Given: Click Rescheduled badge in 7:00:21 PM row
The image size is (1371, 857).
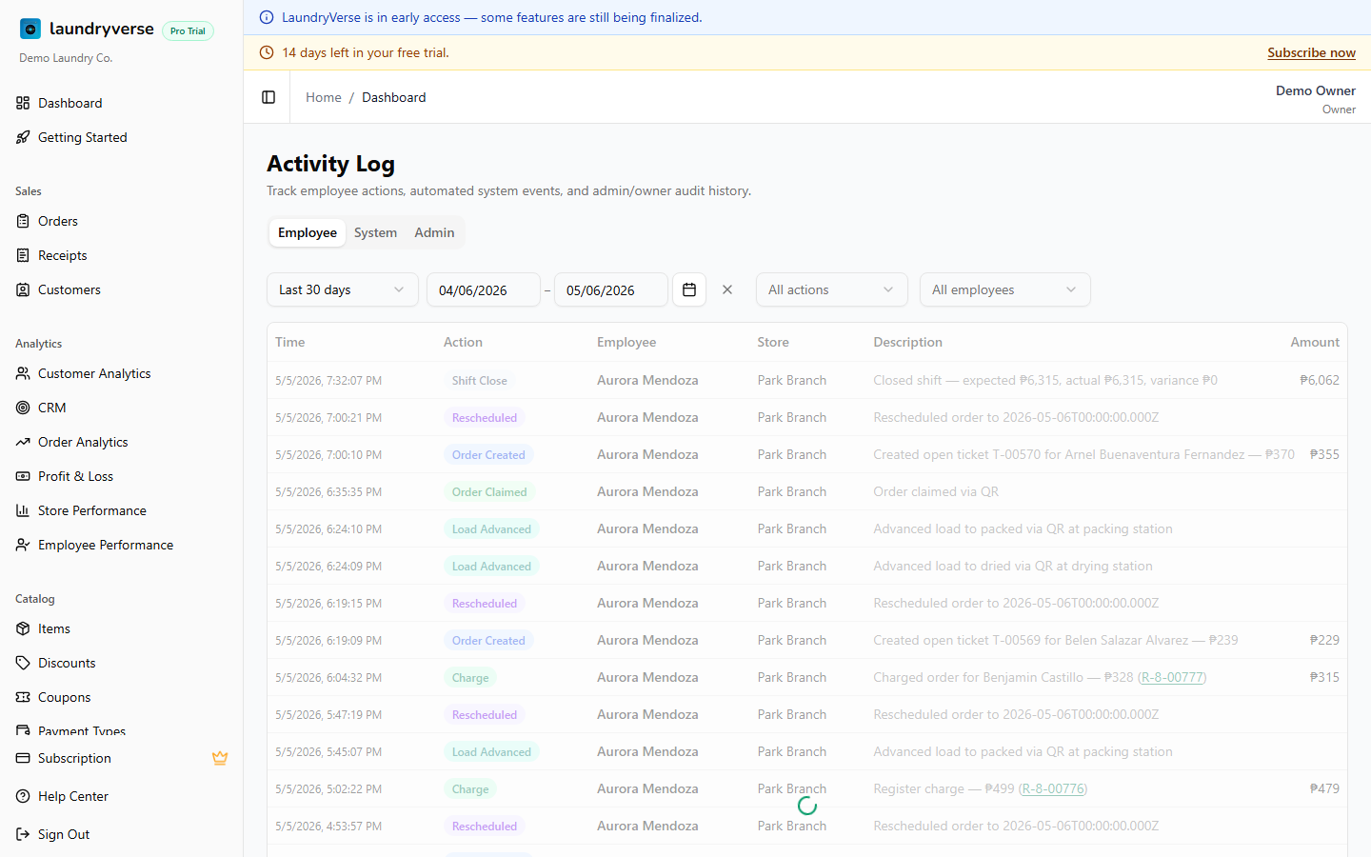Looking at the screenshot, I should coord(485,417).
